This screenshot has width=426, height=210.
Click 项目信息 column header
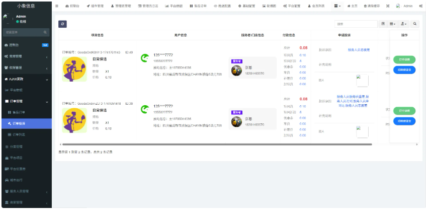pos(97,35)
